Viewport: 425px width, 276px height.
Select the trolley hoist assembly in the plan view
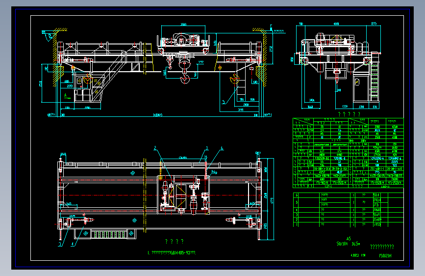[183, 195]
